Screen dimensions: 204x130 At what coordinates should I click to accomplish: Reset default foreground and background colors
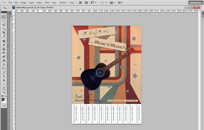tap(2, 96)
